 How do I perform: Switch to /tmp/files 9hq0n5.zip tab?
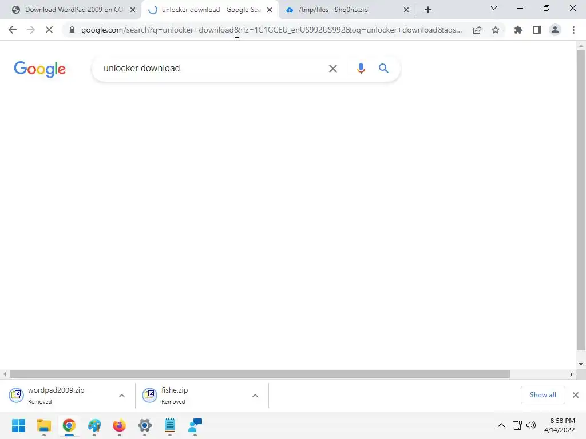[x=347, y=10]
